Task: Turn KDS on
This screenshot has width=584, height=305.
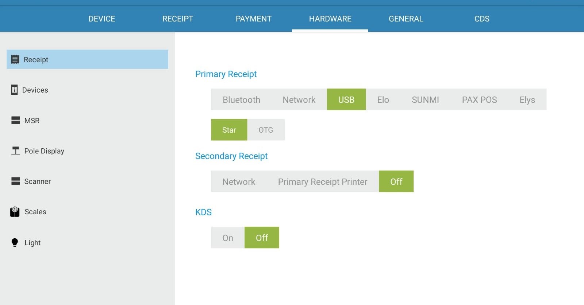Action: pos(228,238)
